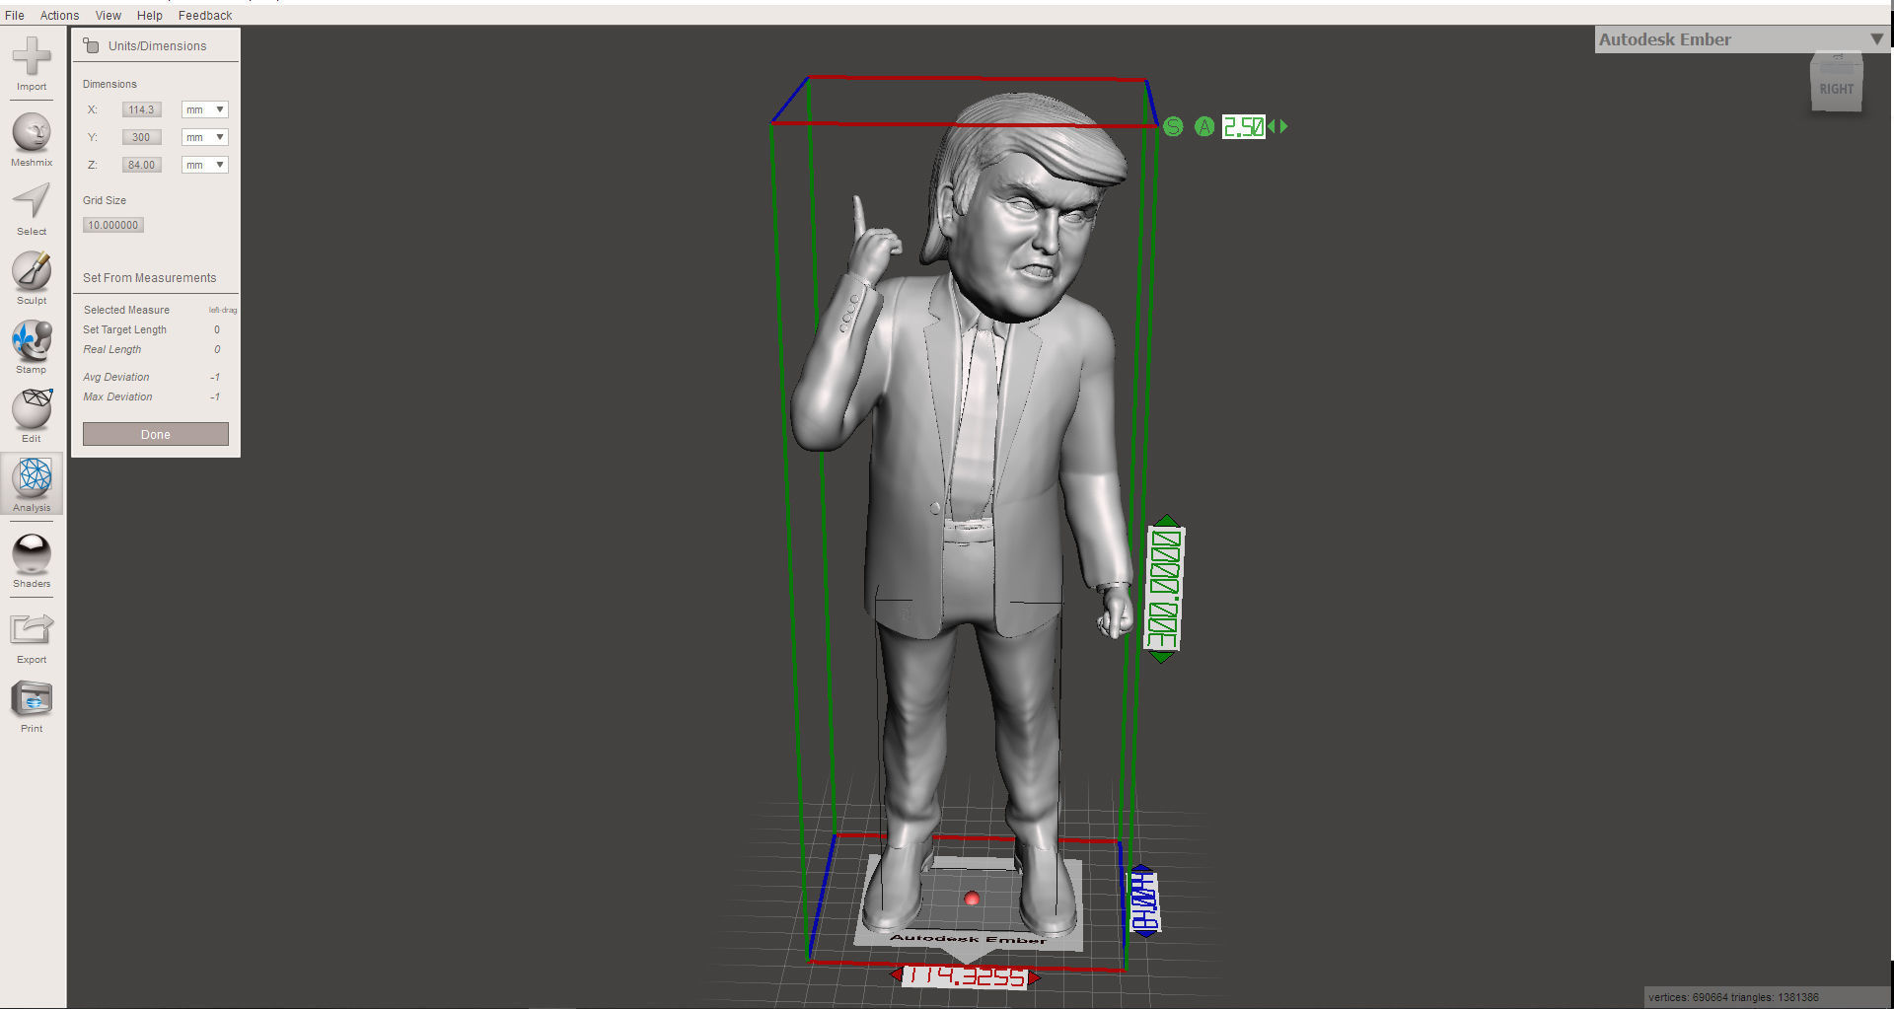Click the Grid Size input field
The width and height of the screenshot is (1894, 1009).
pyautogui.click(x=112, y=225)
